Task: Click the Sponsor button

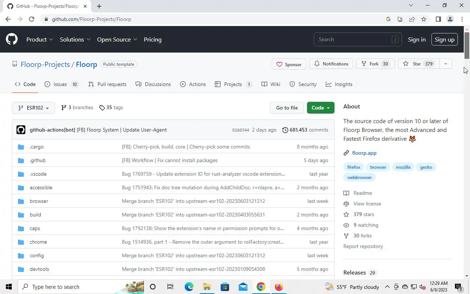Action: [289, 64]
